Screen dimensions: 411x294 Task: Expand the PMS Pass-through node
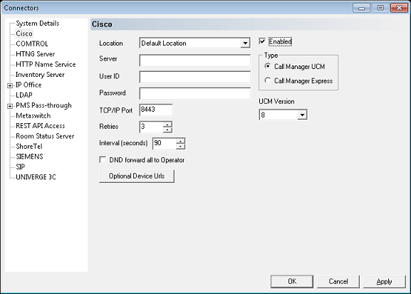coord(10,106)
